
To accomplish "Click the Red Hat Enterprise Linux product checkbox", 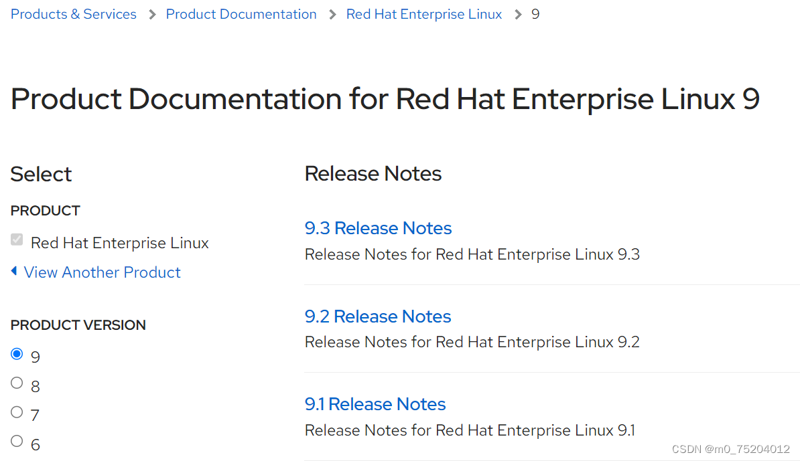I will click(x=16, y=240).
